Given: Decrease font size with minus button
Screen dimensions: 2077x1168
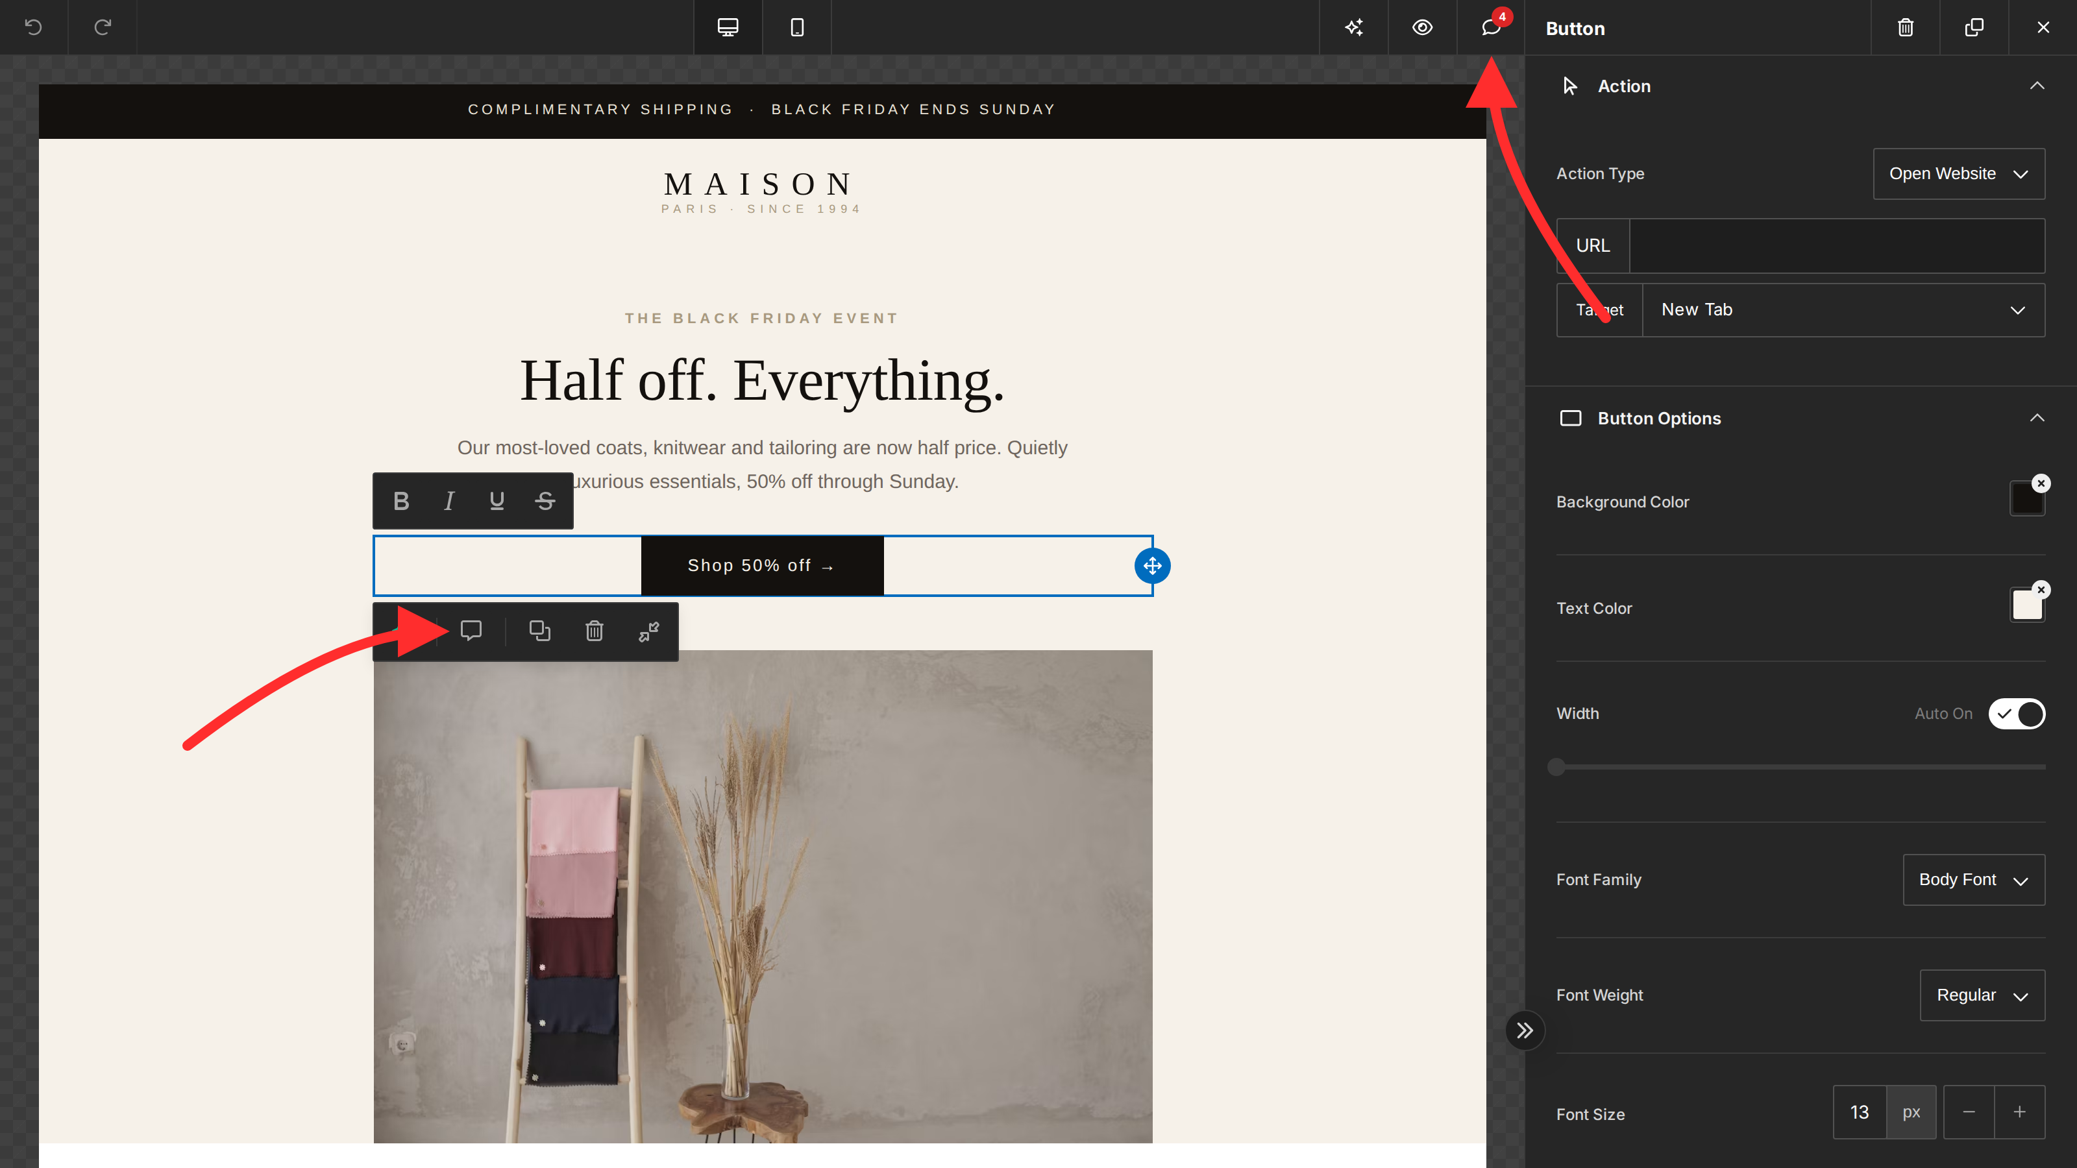Looking at the screenshot, I should pos(1968,1112).
